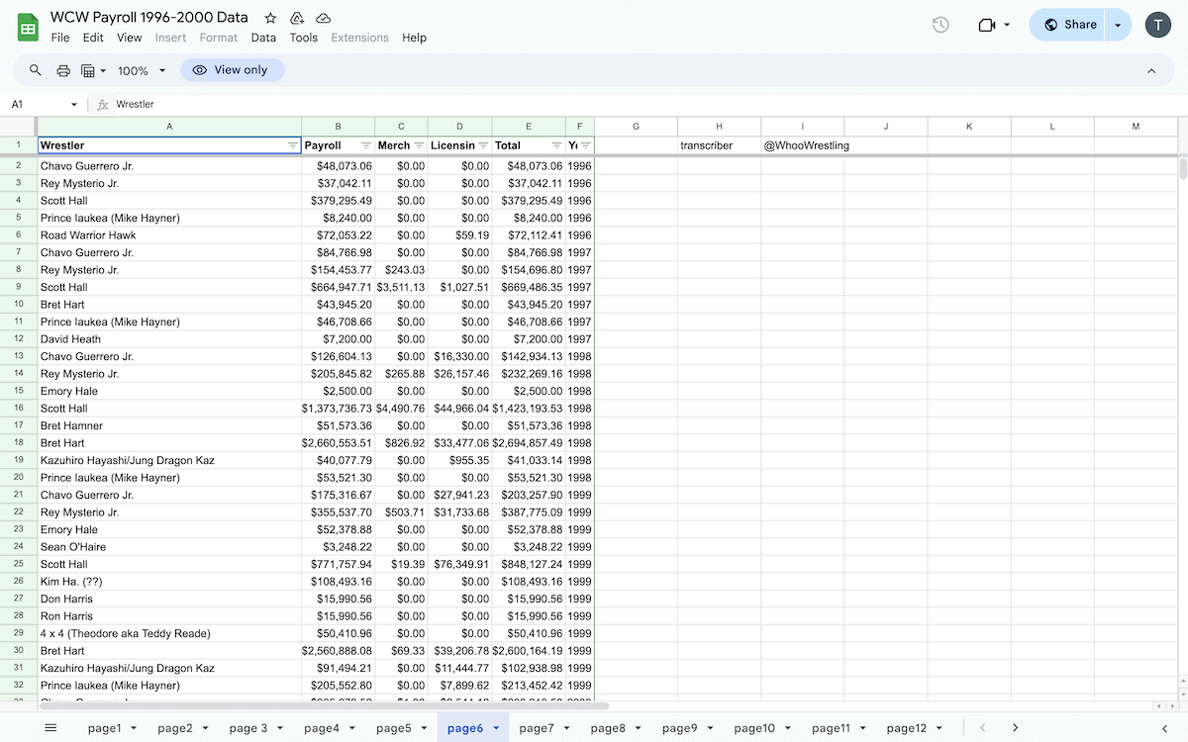
Task: Select the cell Kim Ha. (??)
Action: 169,582
